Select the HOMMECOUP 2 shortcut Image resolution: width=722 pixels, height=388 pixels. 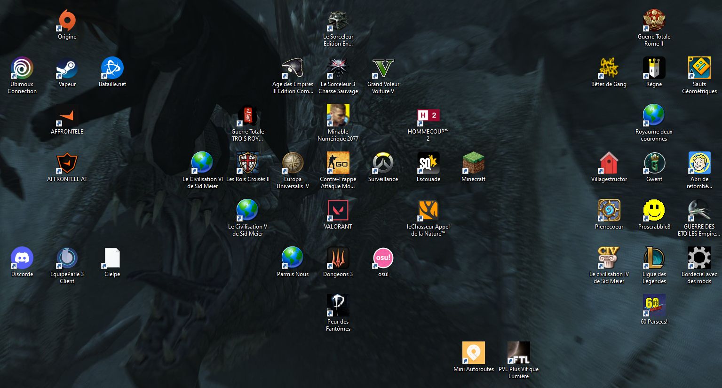pyautogui.click(x=428, y=116)
